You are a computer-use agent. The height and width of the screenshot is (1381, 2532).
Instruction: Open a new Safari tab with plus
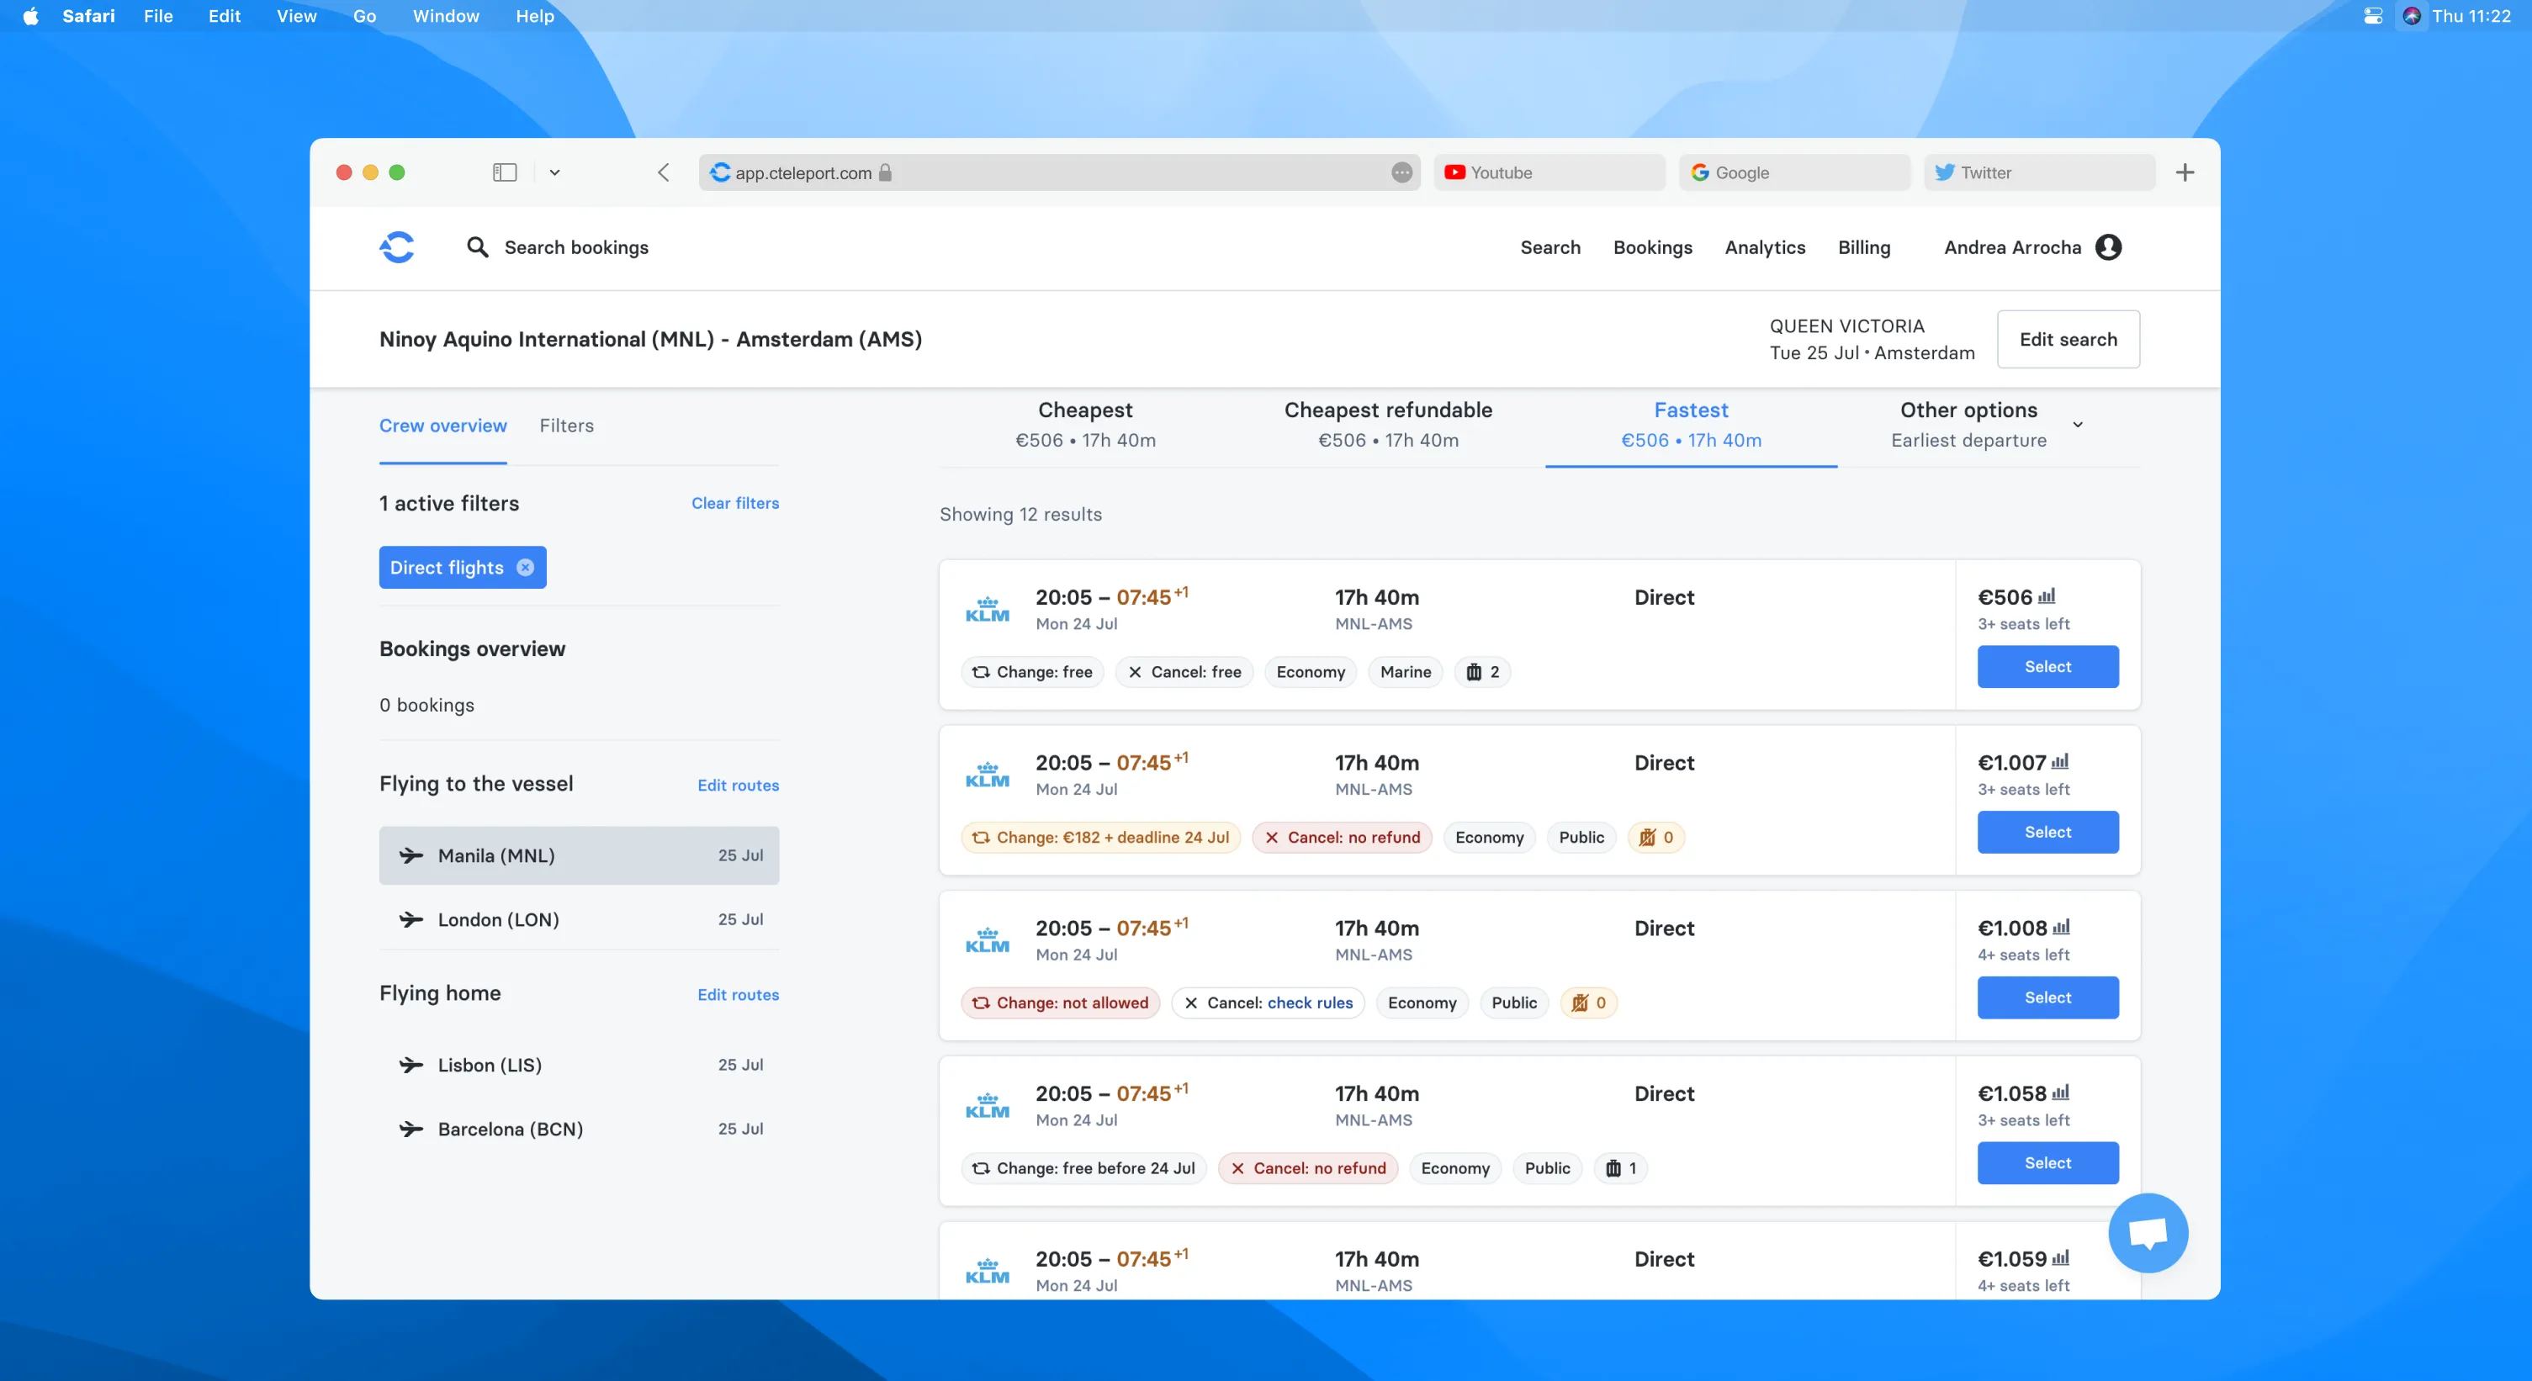[2184, 173]
